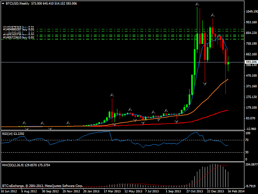Click the 10 Jun 2012 date label

point(9,191)
